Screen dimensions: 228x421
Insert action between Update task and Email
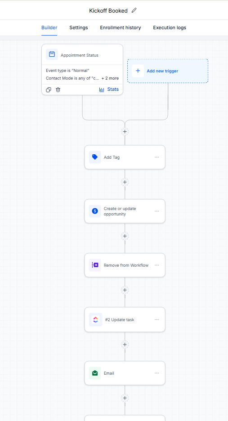pos(125,344)
